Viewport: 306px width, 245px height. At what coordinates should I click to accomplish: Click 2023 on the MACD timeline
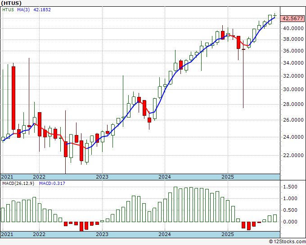click(x=102, y=234)
